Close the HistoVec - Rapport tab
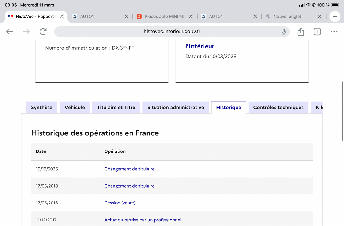Viewport: 344px width, 226px height. tap(62, 17)
